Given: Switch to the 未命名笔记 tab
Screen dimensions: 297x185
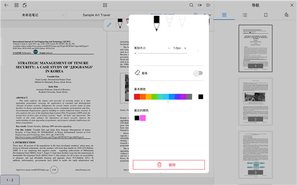Looking at the screenshot, I should [x=30, y=15].
